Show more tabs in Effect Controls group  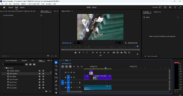[x=58, y=11]
